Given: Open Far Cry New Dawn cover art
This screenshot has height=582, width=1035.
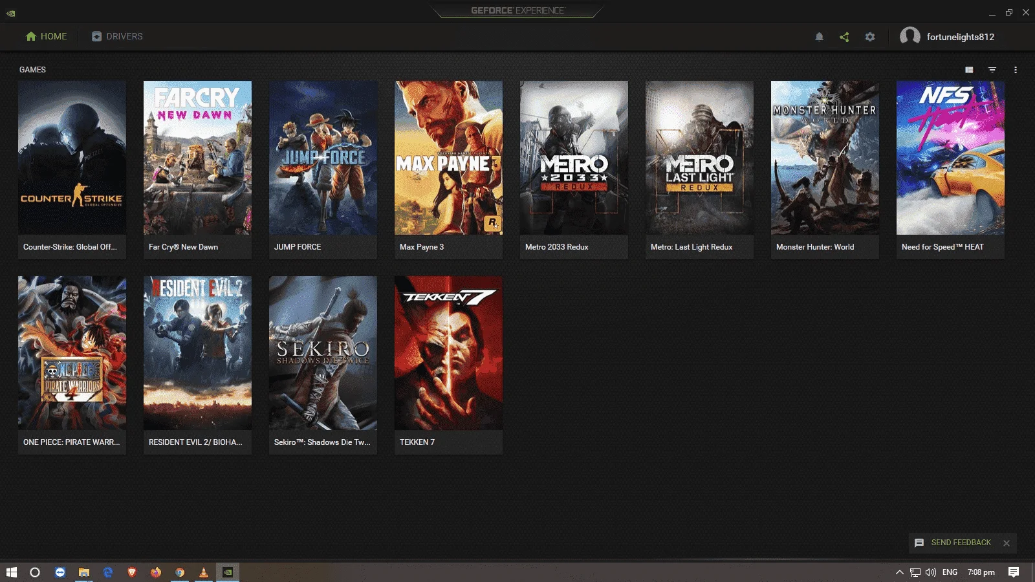Looking at the screenshot, I should [x=197, y=157].
